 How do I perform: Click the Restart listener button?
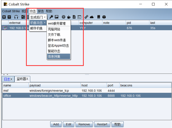pos(102,124)
